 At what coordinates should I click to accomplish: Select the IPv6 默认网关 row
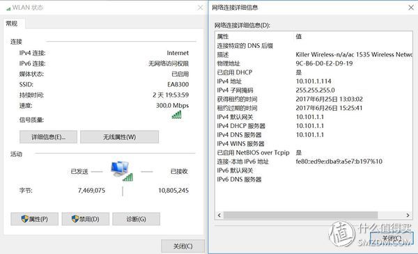pyautogui.click(x=314, y=170)
